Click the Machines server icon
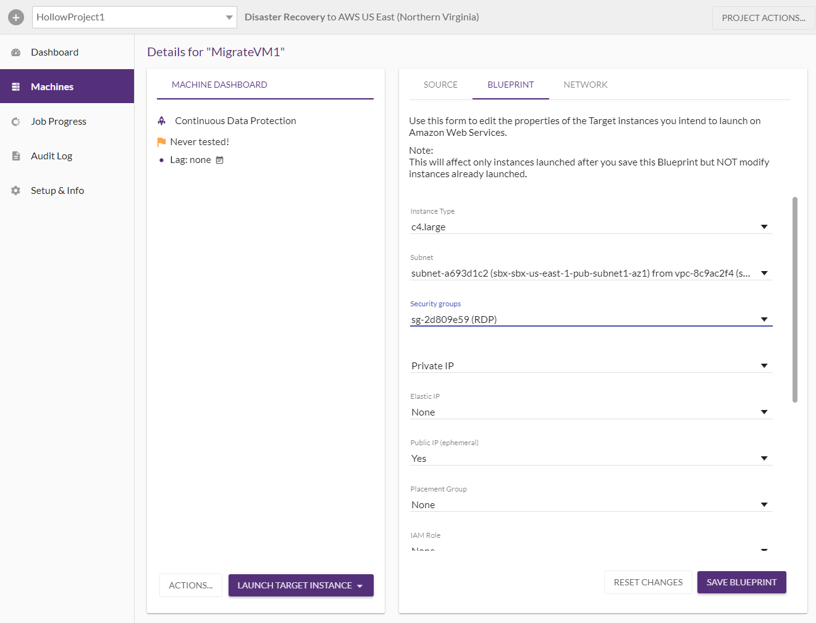 [x=16, y=87]
